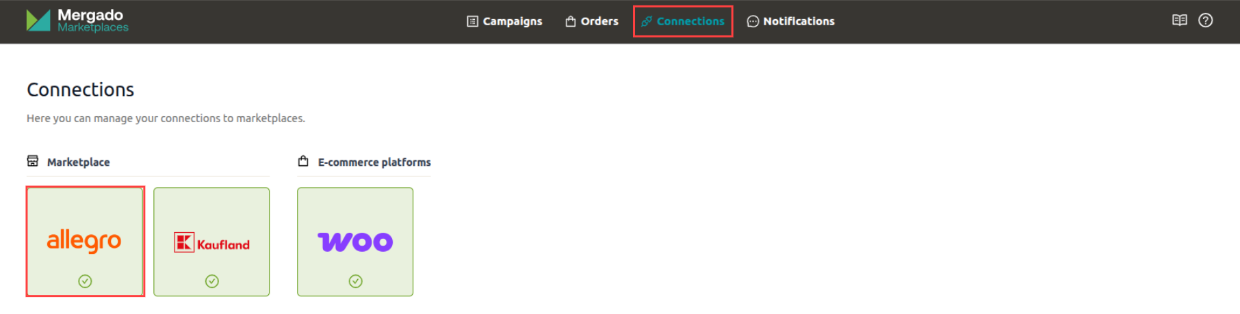This screenshot has height=314, width=1240.
Task: Click the Campaigns list icon
Action: (x=472, y=21)
